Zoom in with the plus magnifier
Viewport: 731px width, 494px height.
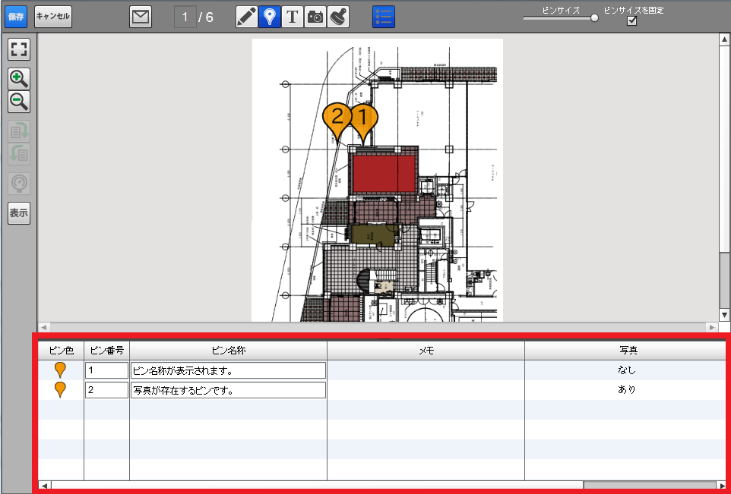(x=19, y=77)
